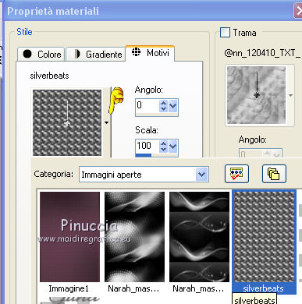Increase the Angolo value with the up arrow
302x304 pixels.
163,103
